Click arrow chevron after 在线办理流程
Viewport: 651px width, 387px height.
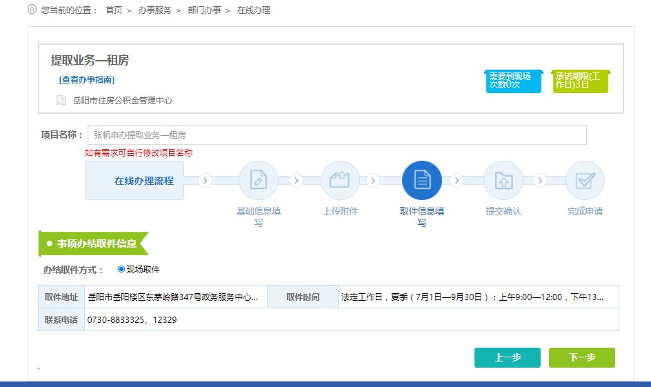pos(204,181)
